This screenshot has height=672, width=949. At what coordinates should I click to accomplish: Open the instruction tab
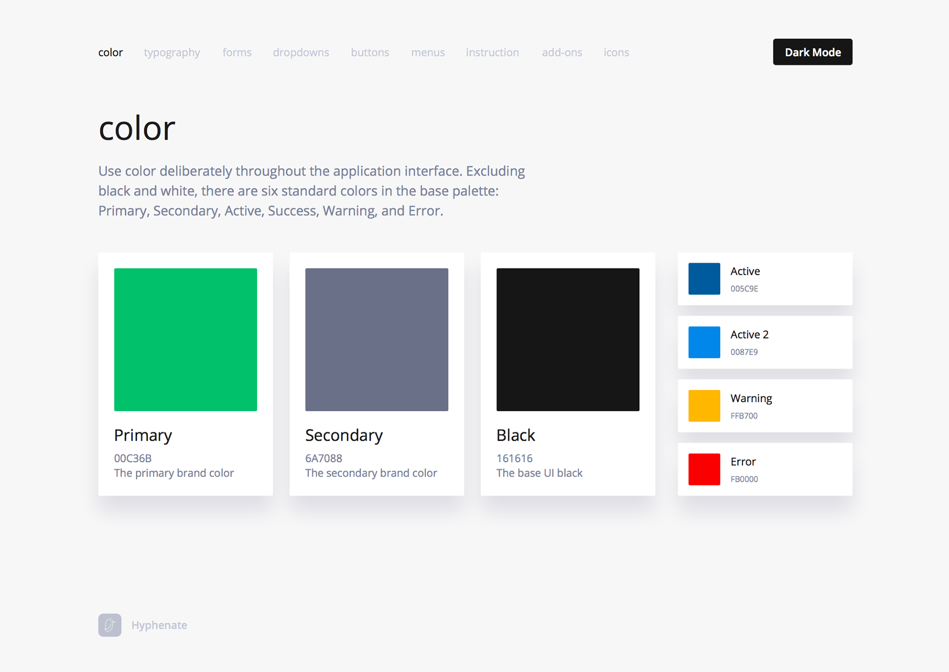click(492, 52)
